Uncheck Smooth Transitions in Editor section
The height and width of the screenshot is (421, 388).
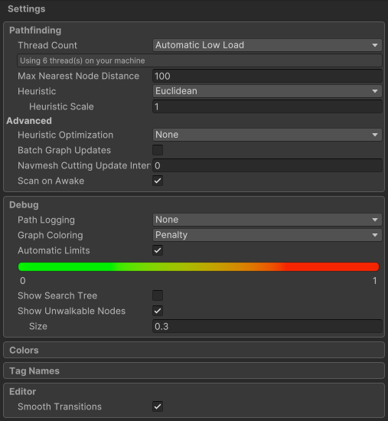[x=158, y=406]
